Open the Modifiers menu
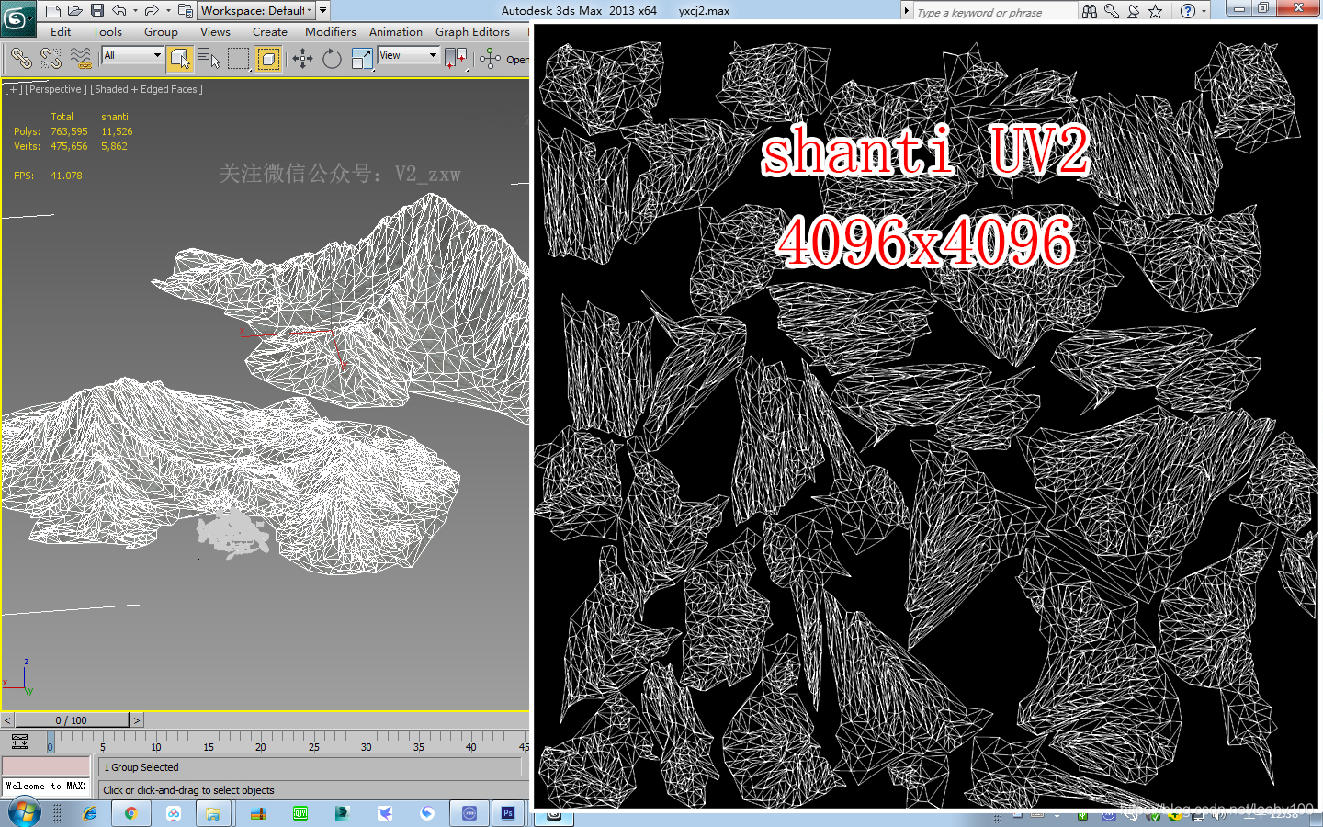This screenshot has width=1323, height=827. pos(331,31)
